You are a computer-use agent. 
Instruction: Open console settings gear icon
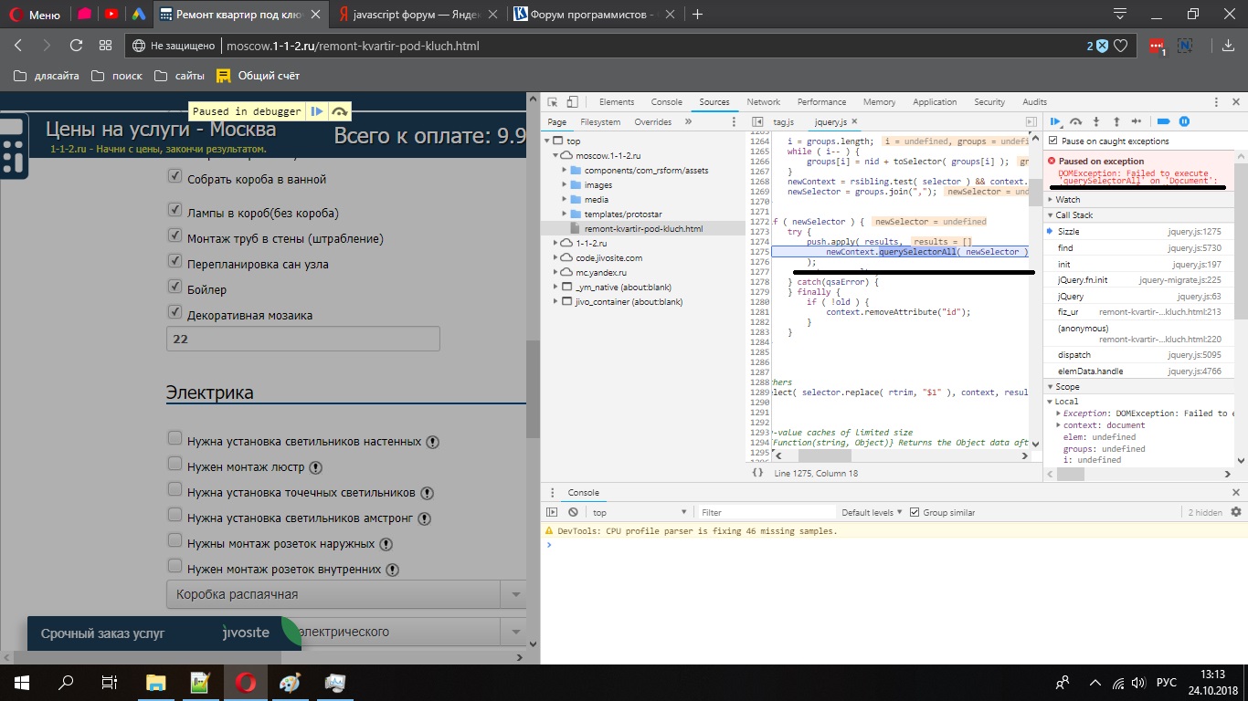tap(1236, 512)
